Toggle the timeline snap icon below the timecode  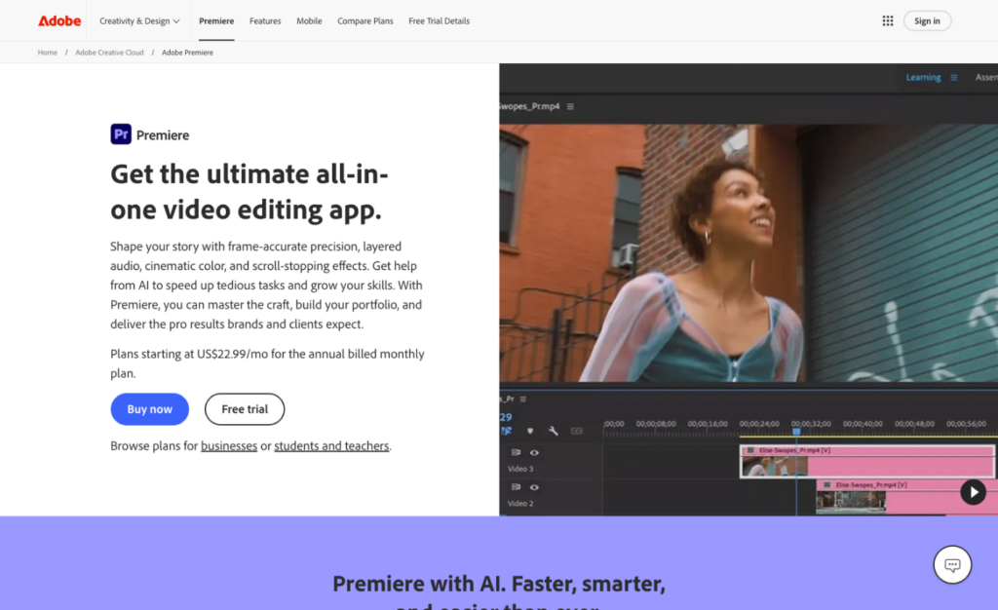[x=507, y=431]
